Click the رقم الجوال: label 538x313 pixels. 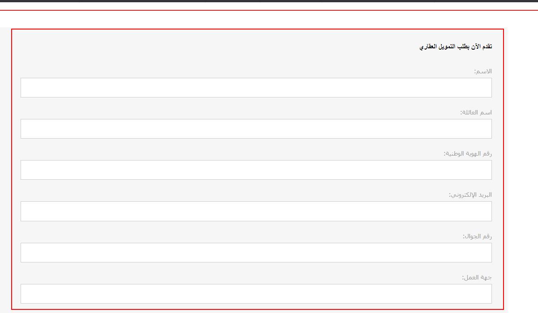coord(477,236)
